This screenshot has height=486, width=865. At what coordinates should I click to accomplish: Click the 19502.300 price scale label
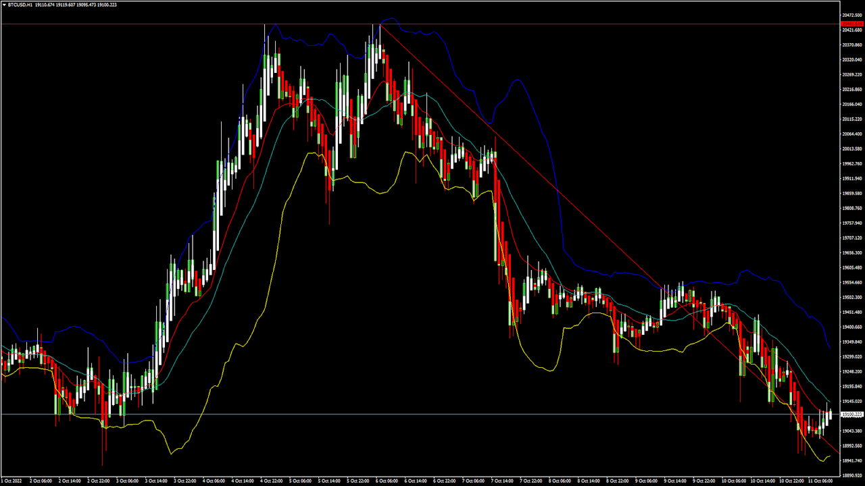click(852, 298)
